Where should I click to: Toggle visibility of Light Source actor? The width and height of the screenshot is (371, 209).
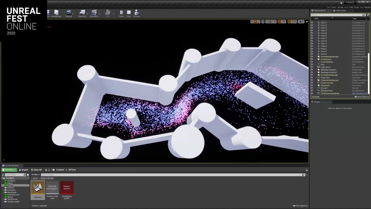pyautogui.click(x=312, y=67)
